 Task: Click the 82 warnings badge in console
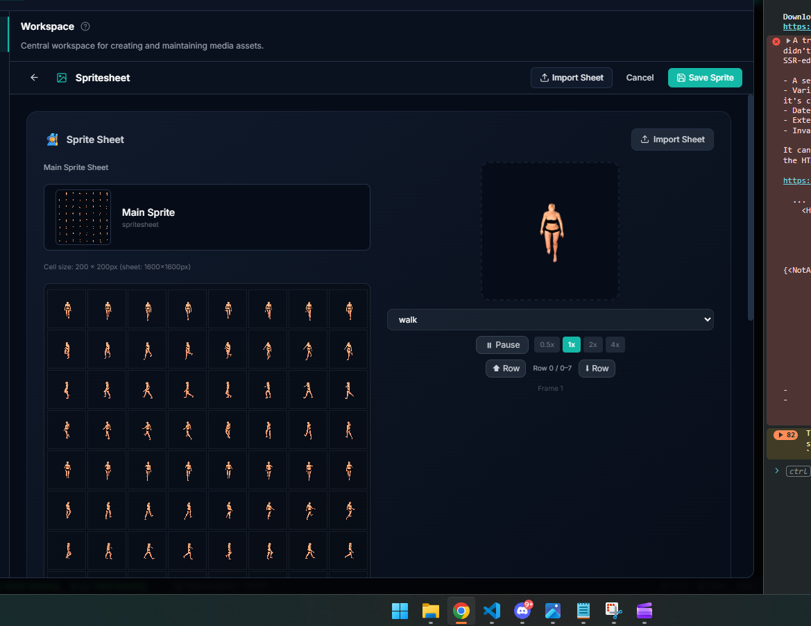[x=785, y=435]
